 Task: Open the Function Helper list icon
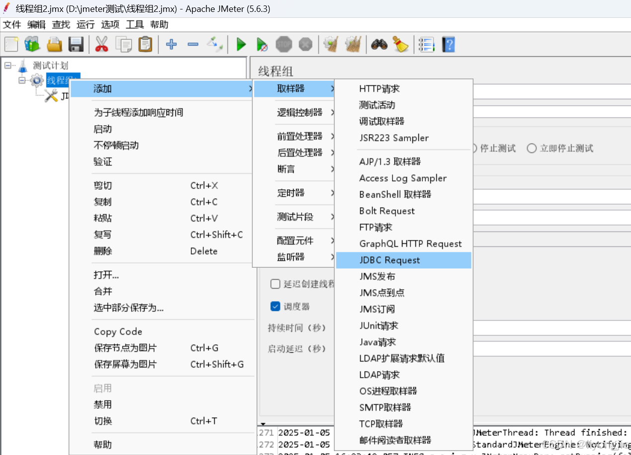click(x=426, y=45)
